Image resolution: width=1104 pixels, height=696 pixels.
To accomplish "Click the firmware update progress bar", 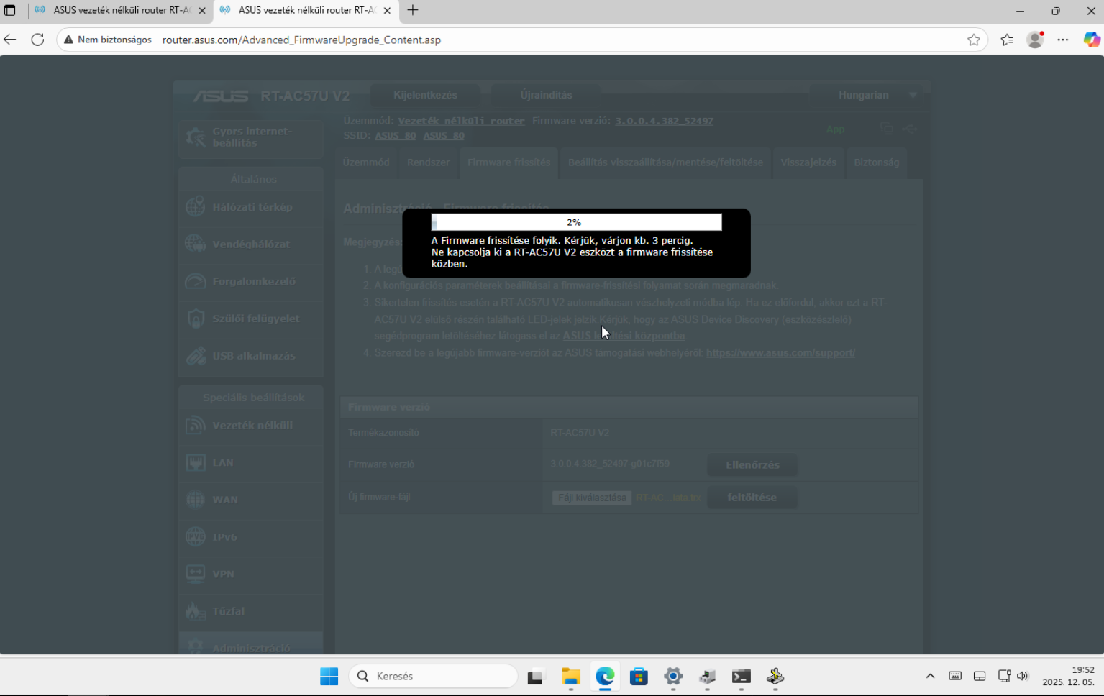I will click(576, 222).
